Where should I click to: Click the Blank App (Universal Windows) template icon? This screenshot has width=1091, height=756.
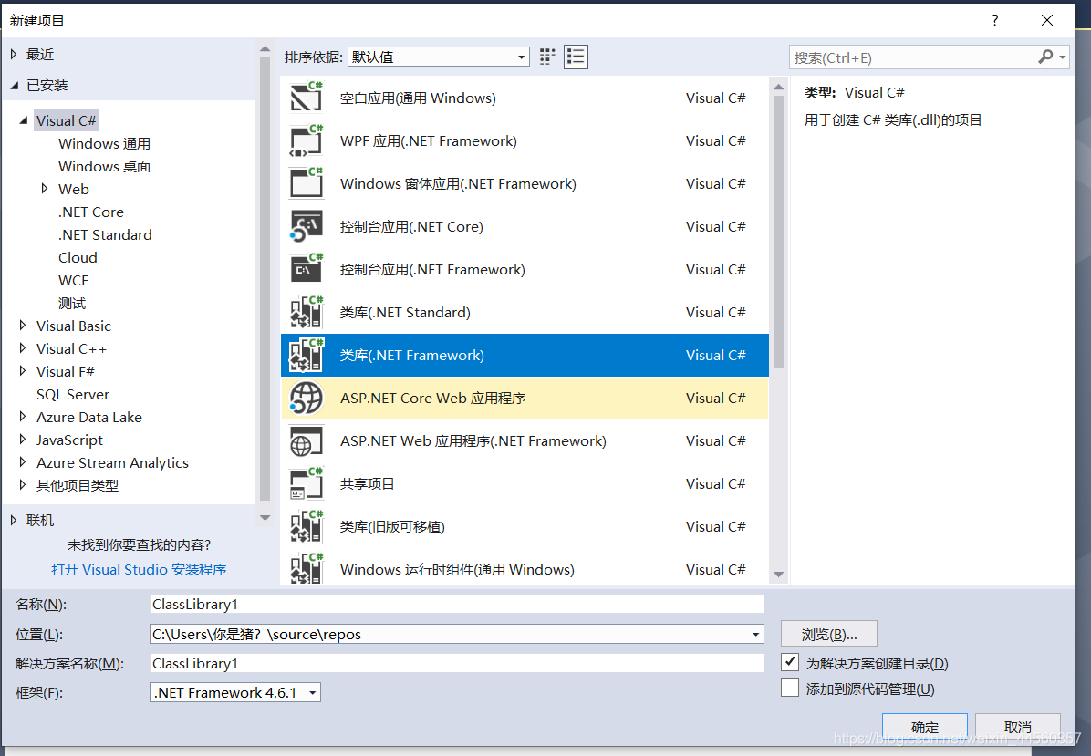click(x=307, y=98)
